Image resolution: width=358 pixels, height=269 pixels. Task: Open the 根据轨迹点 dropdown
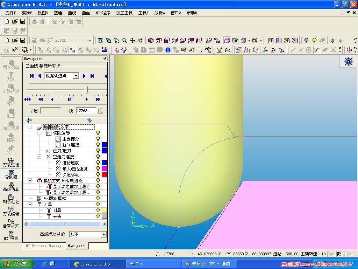(76, 76)
